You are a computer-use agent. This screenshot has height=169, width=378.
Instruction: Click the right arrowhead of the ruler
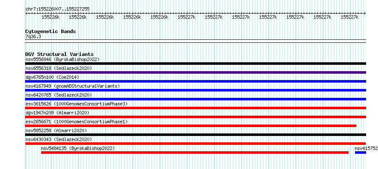pyautogui.click(x=365, y=13)
